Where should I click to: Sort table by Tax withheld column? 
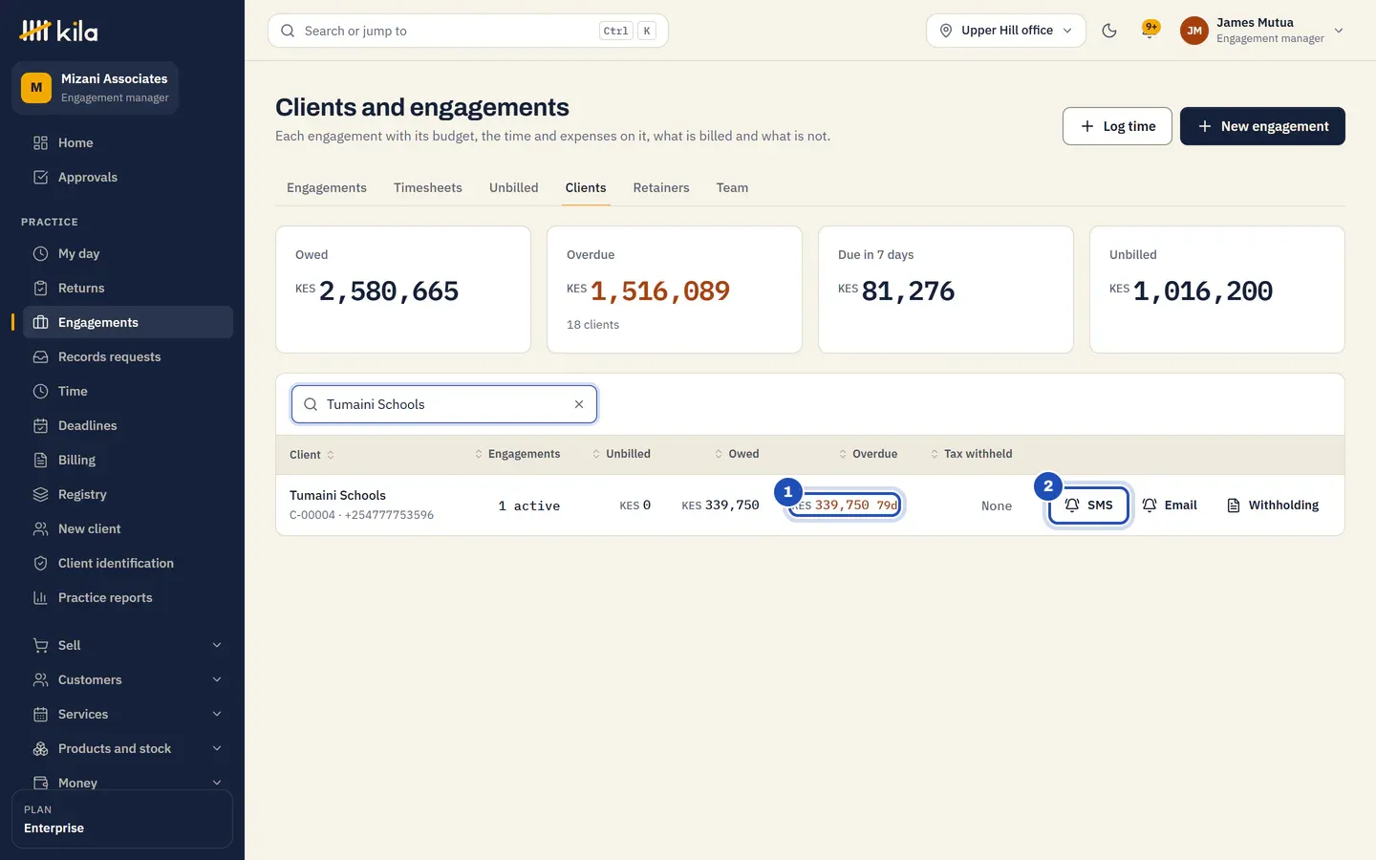pyautogui.click(x=971, y=454)
